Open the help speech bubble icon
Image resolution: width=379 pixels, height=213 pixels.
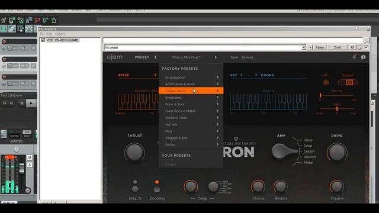coord(363,57)
